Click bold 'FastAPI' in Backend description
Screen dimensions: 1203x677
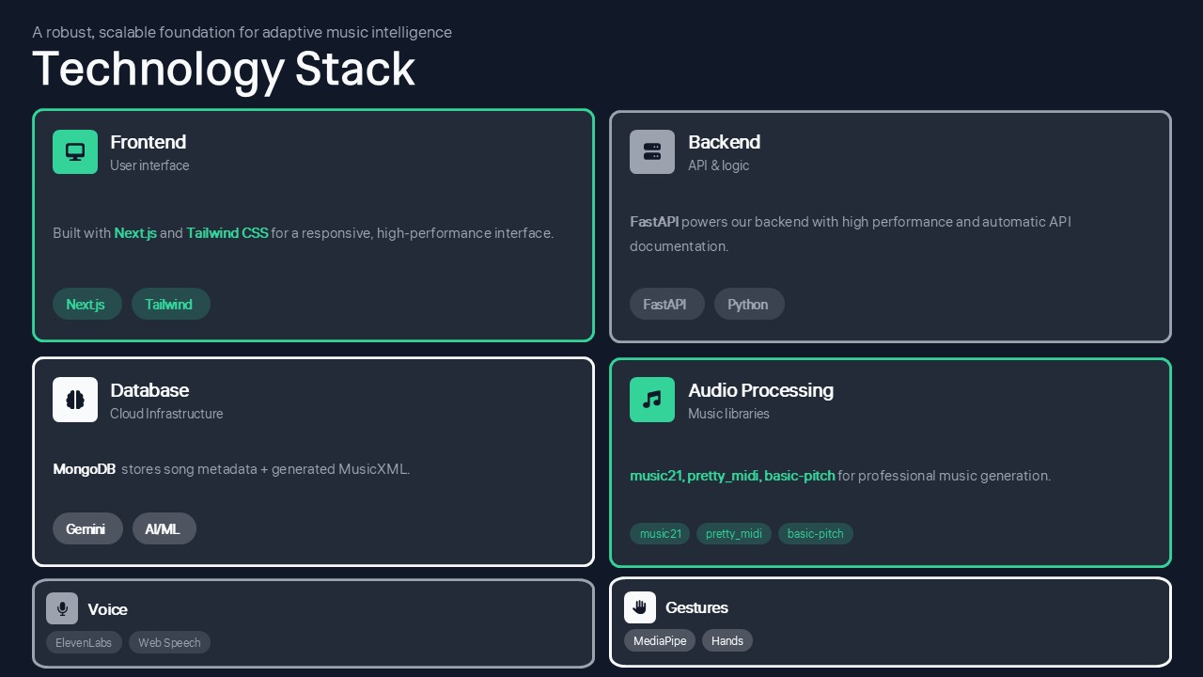[654, 222]
